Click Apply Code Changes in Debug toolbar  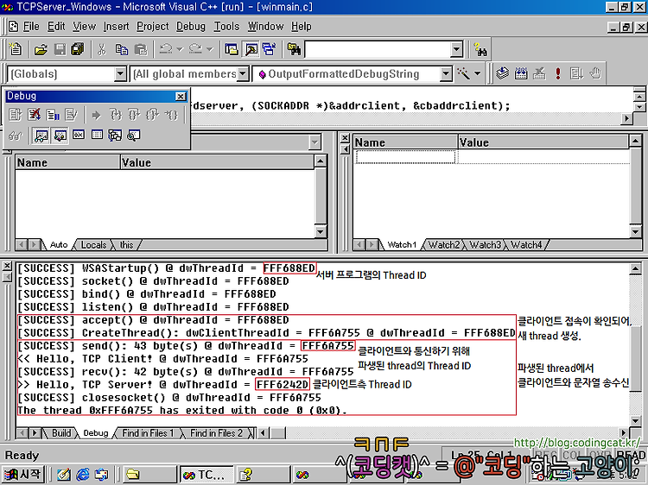click(x=72, y=114)
